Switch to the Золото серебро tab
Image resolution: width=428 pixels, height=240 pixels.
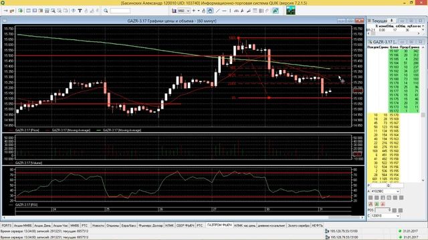coord(298,225)
